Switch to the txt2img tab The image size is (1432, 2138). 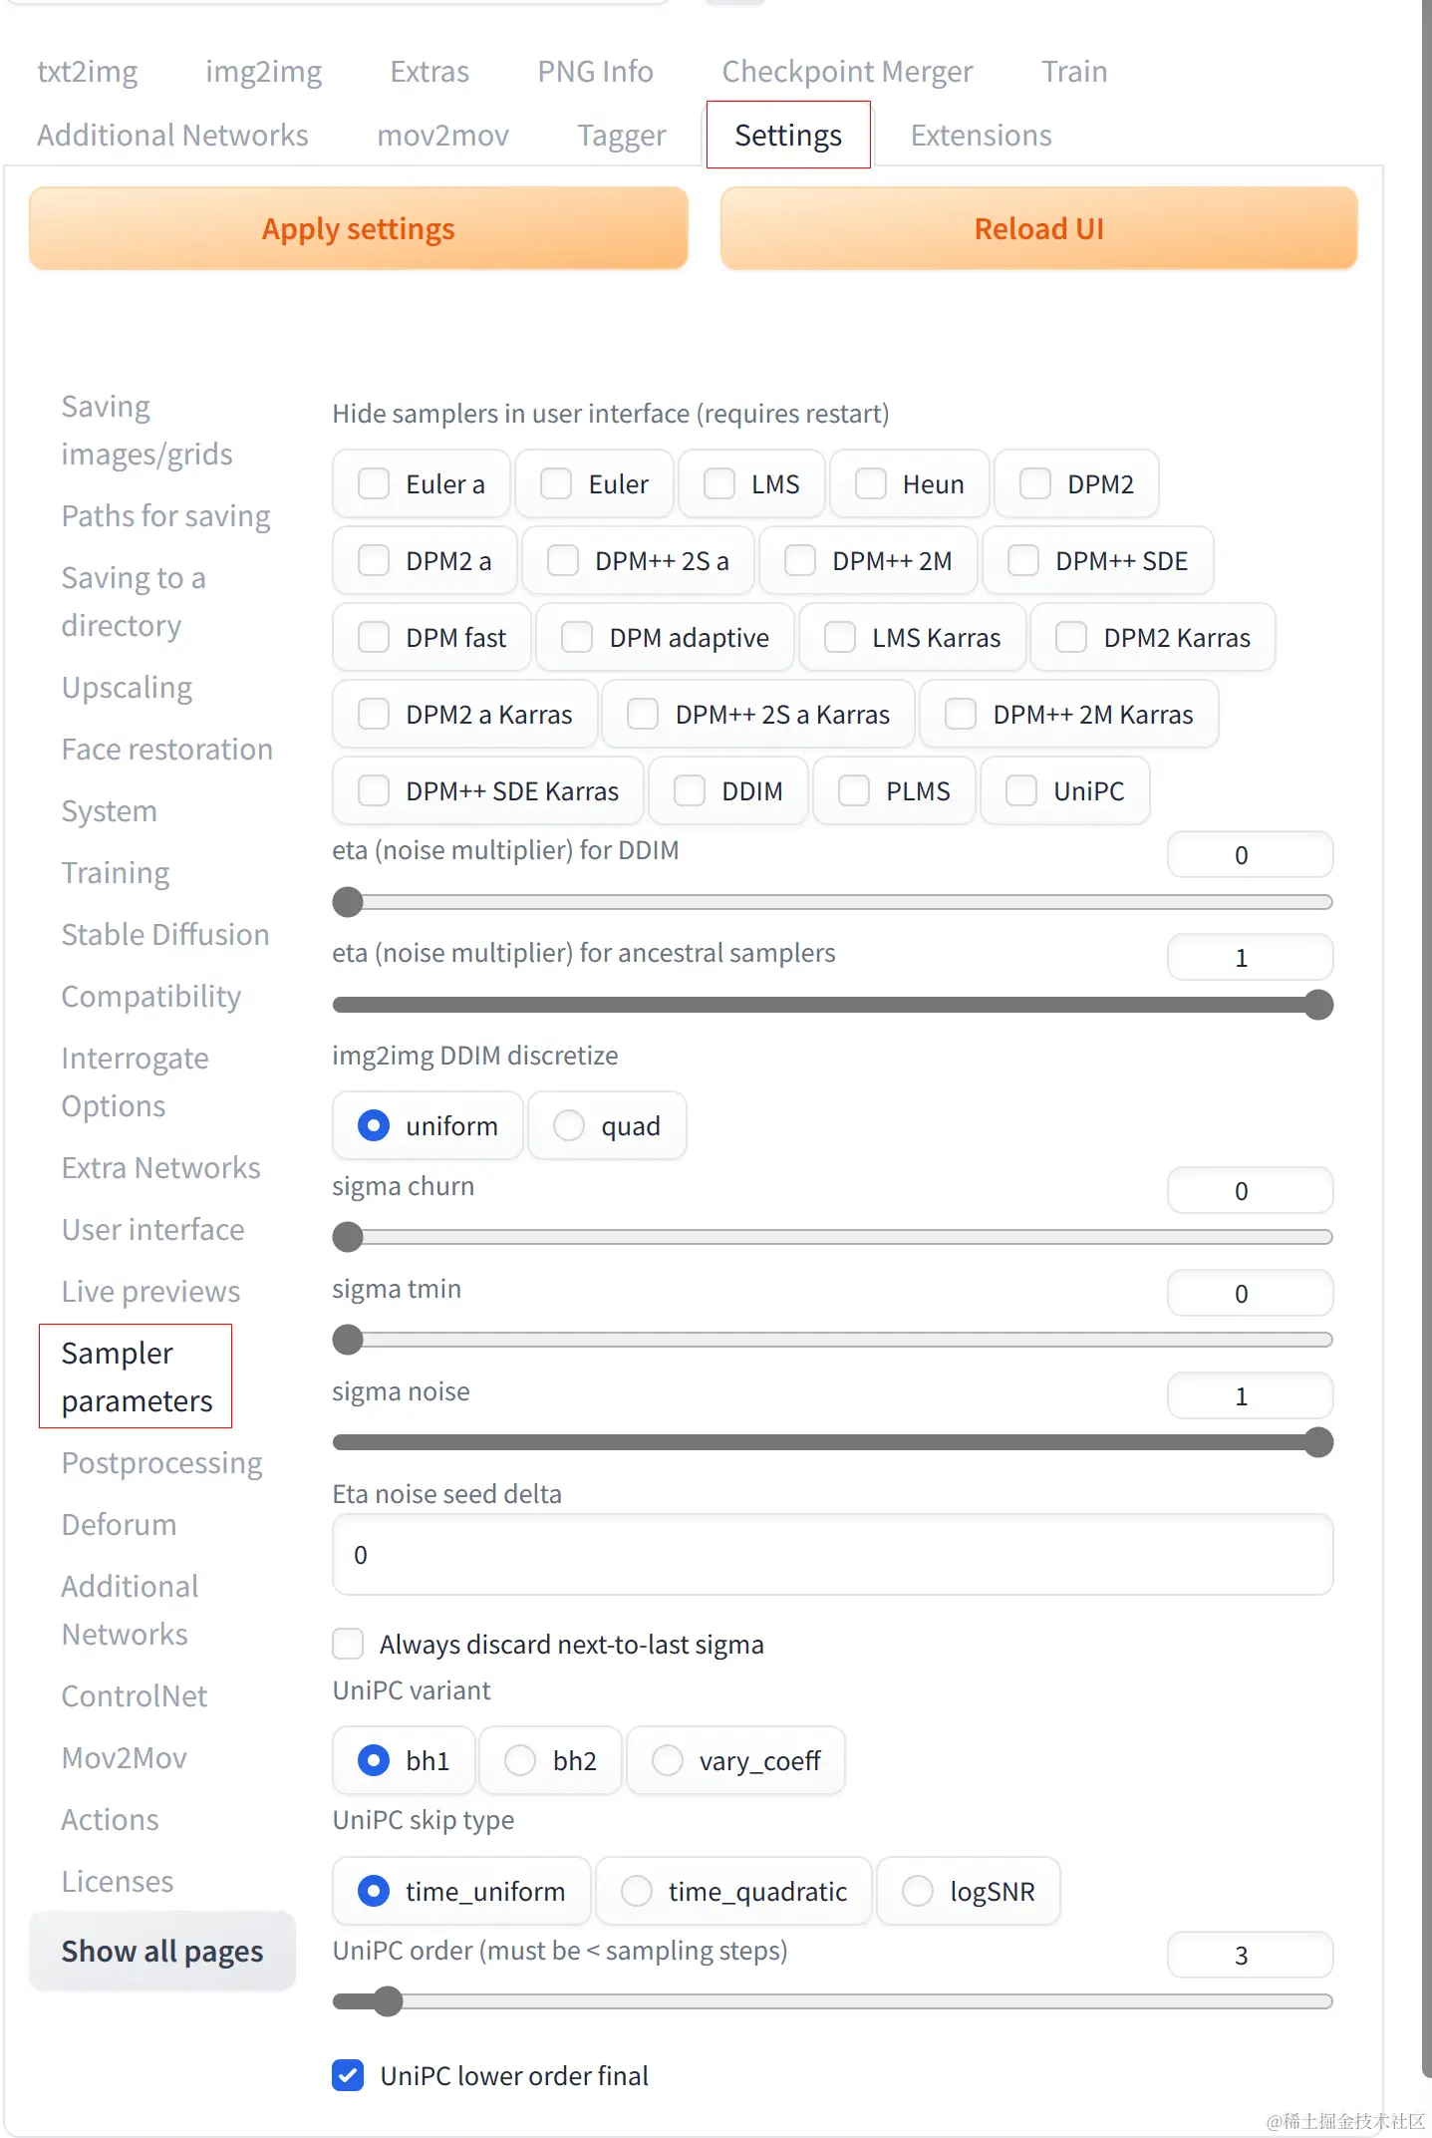(88, 72)
